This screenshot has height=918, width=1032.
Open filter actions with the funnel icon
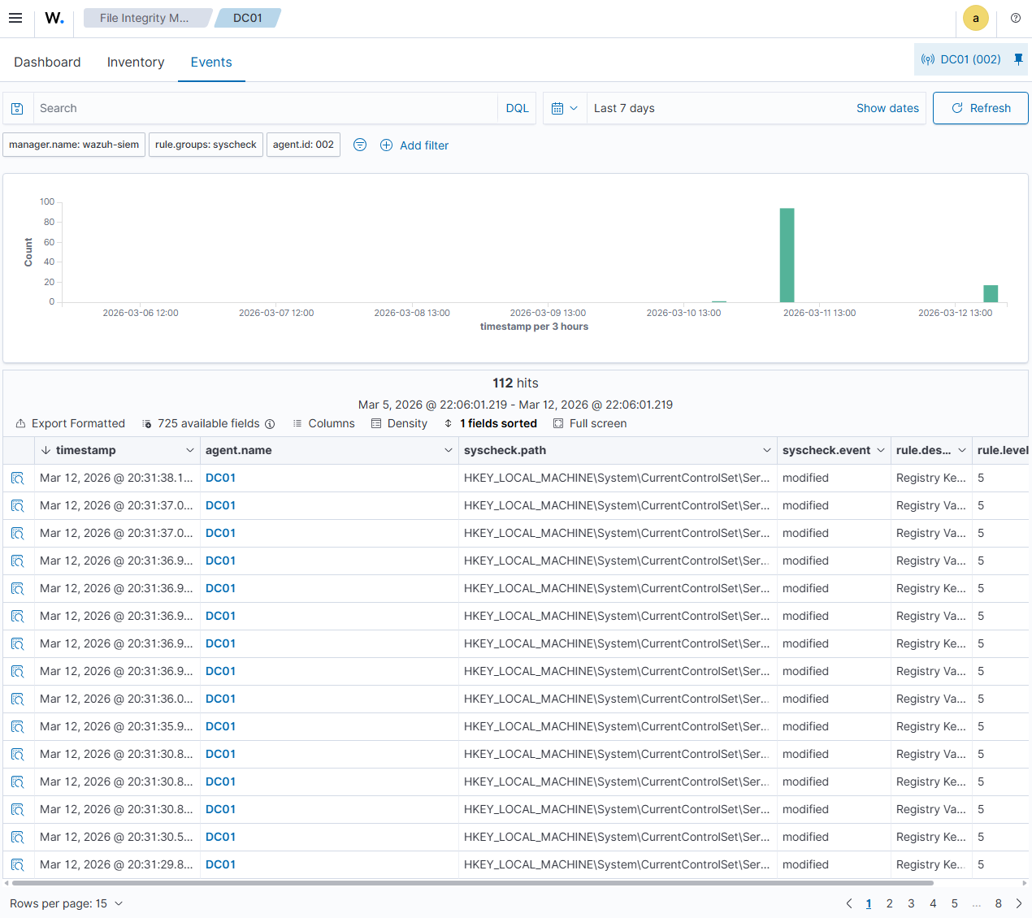[359, 145]
